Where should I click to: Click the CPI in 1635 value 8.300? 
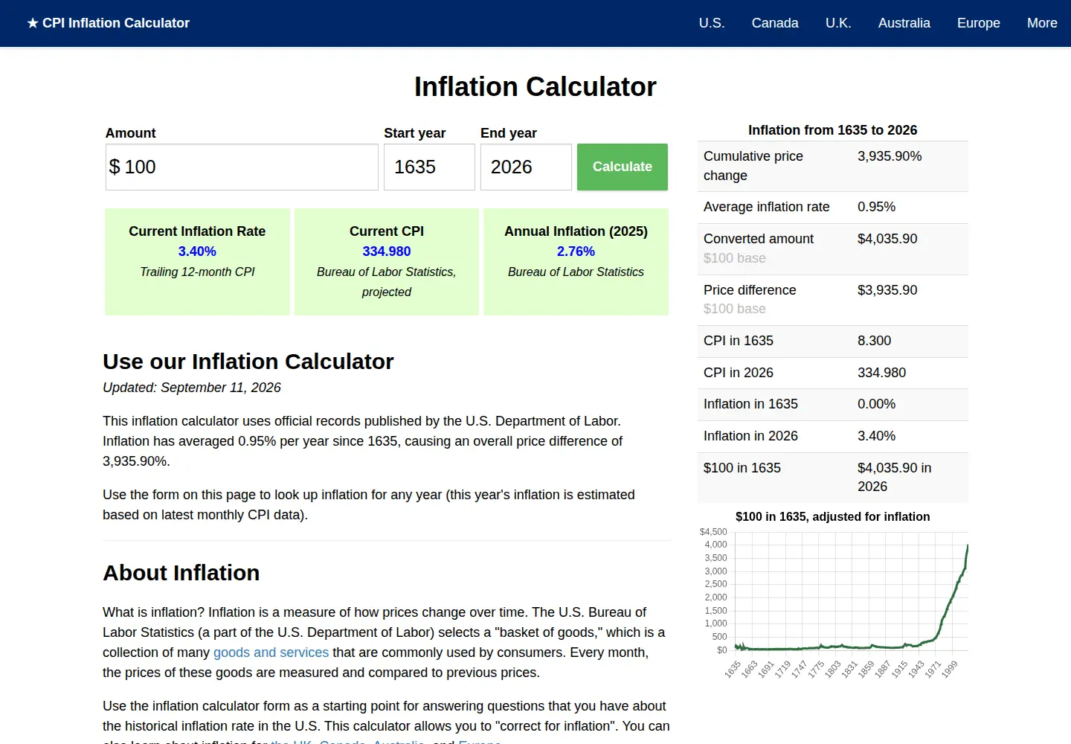(x=874, y=341)
